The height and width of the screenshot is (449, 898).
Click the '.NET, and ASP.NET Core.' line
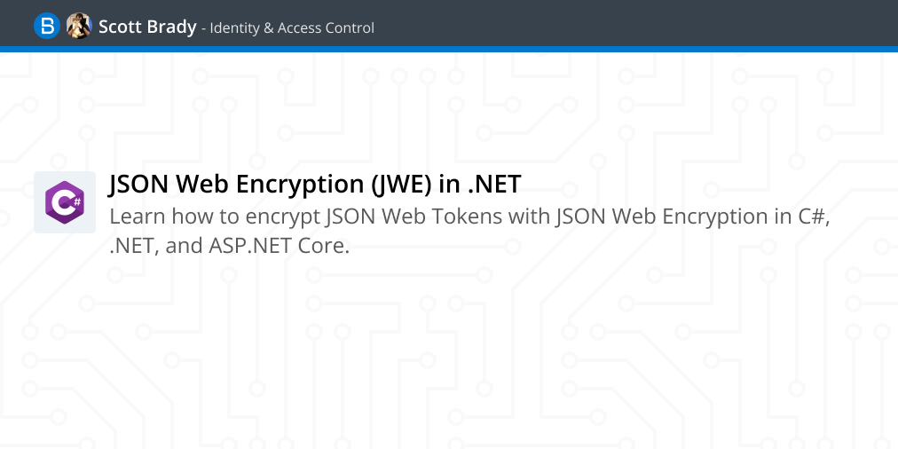(229, 246)
